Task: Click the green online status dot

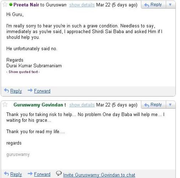Action: click(x=11, y=5)
